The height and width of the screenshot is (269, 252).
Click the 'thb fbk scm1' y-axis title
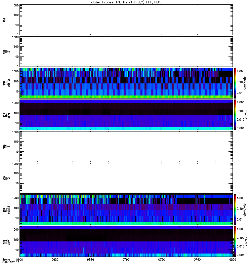click(6, 115)
